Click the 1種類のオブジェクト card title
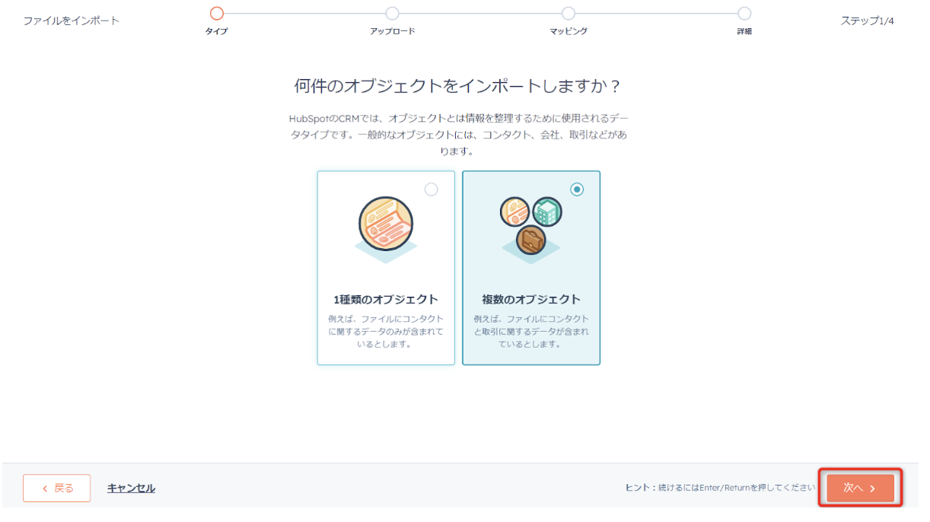Screen dimensions: 930x522 click(386, 300)
